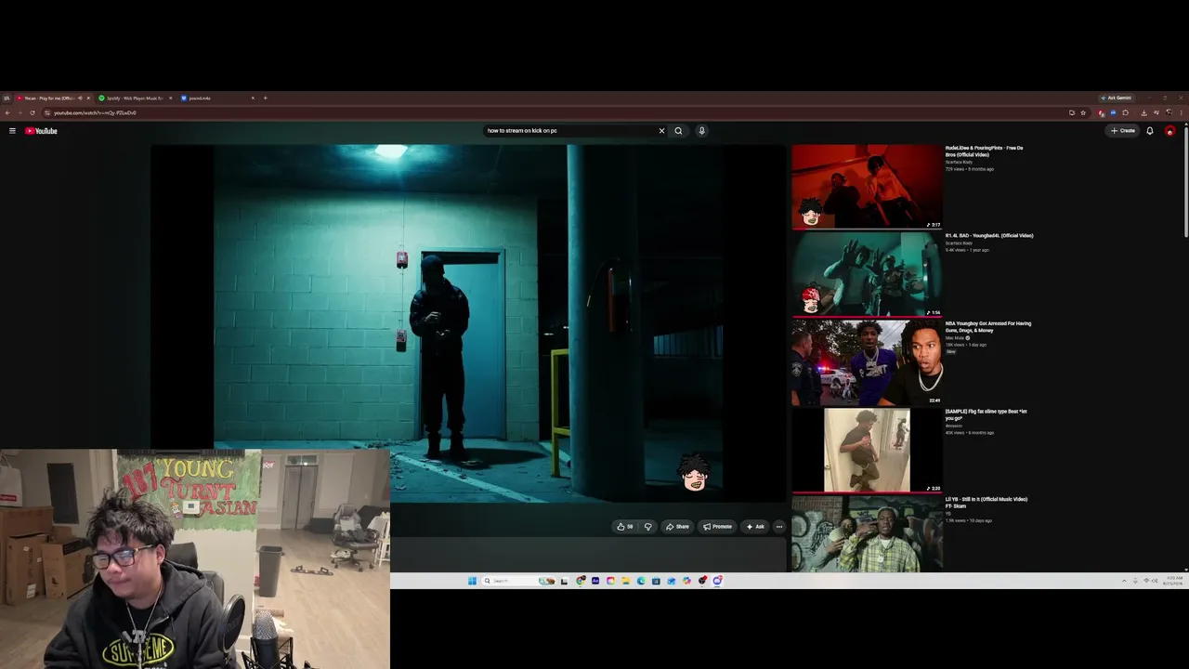Open Lil YB Still In It title link

point(986,503)
